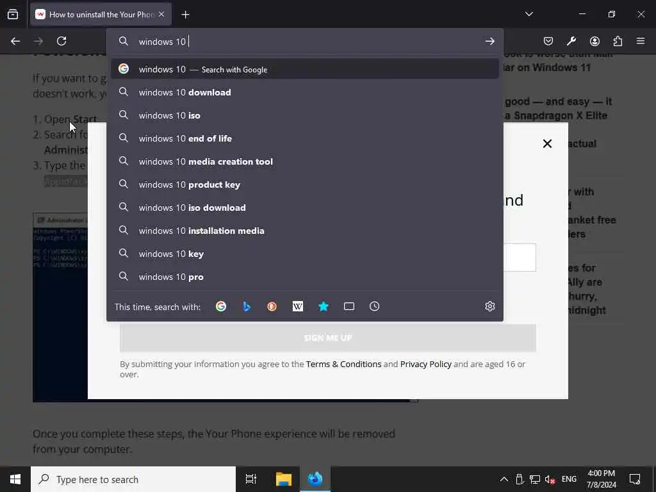The image size is (656, 492).
Task: Search bookmarks with the star icon
Action: tap(324, 306)
